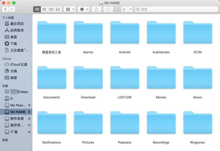Click the share button in toolbar
This screenshot has height=151, width=220.
point(96,9)
